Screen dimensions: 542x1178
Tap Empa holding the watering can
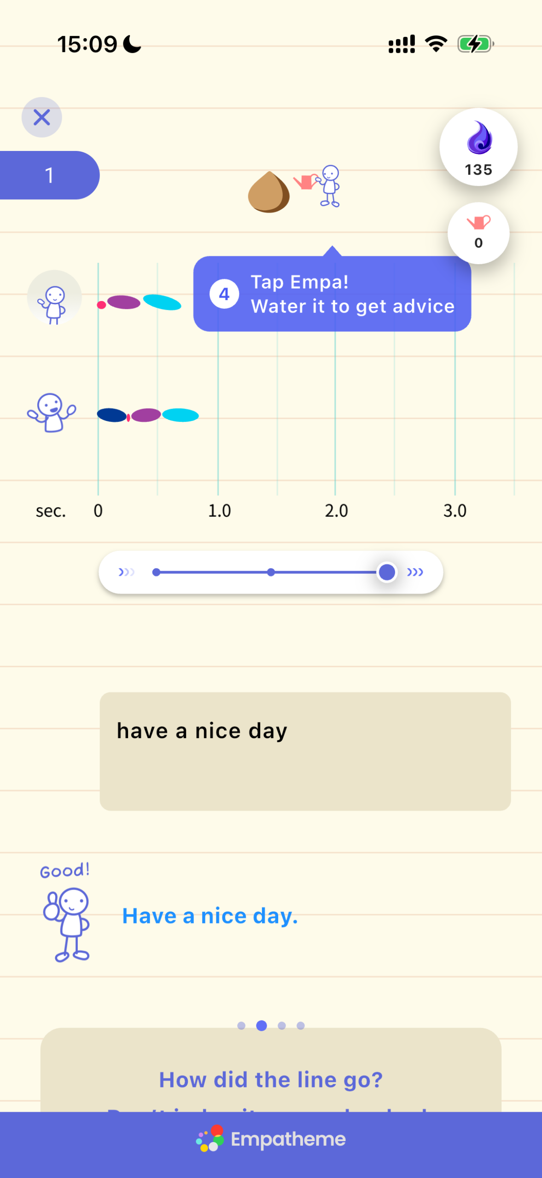tap(318, 186)
